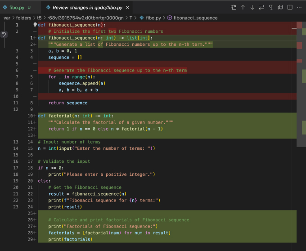This screenshot has width=306, height=251.
Task: Click the line 'sequence.append(a)'
Action: coord(82,83)
